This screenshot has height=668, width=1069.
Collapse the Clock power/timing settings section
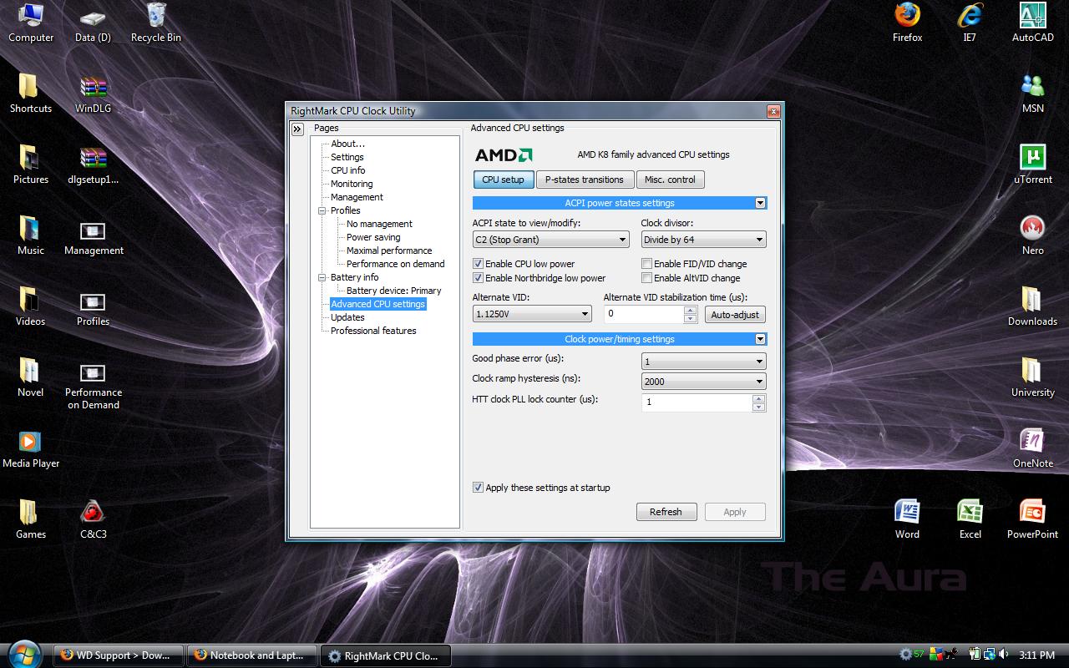coord(760,339)
